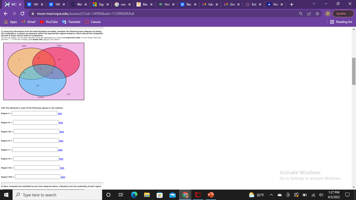This screenshot has width=356, height=200.
Task: Close the 'Estr' tab
Action: click(260, 5)
